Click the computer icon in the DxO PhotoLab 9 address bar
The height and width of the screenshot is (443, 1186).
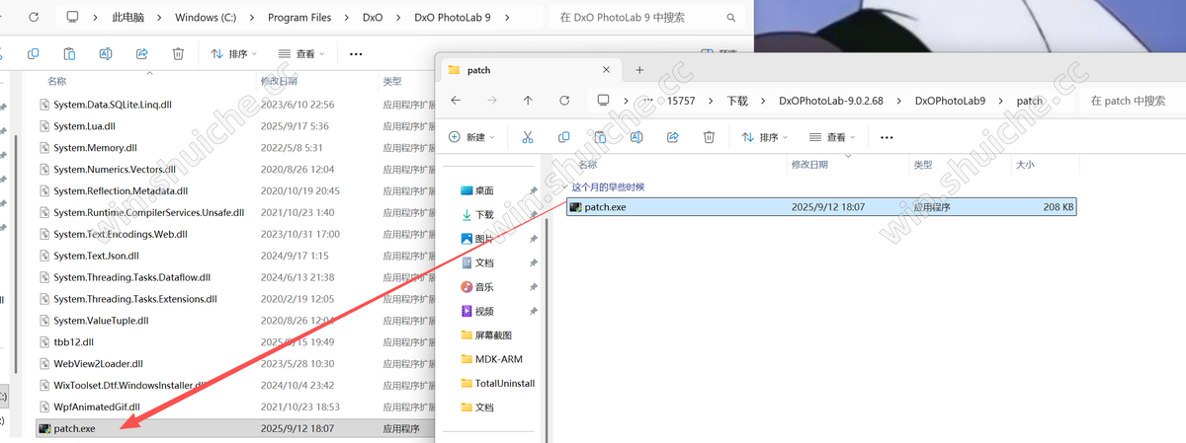coord(73,18)
